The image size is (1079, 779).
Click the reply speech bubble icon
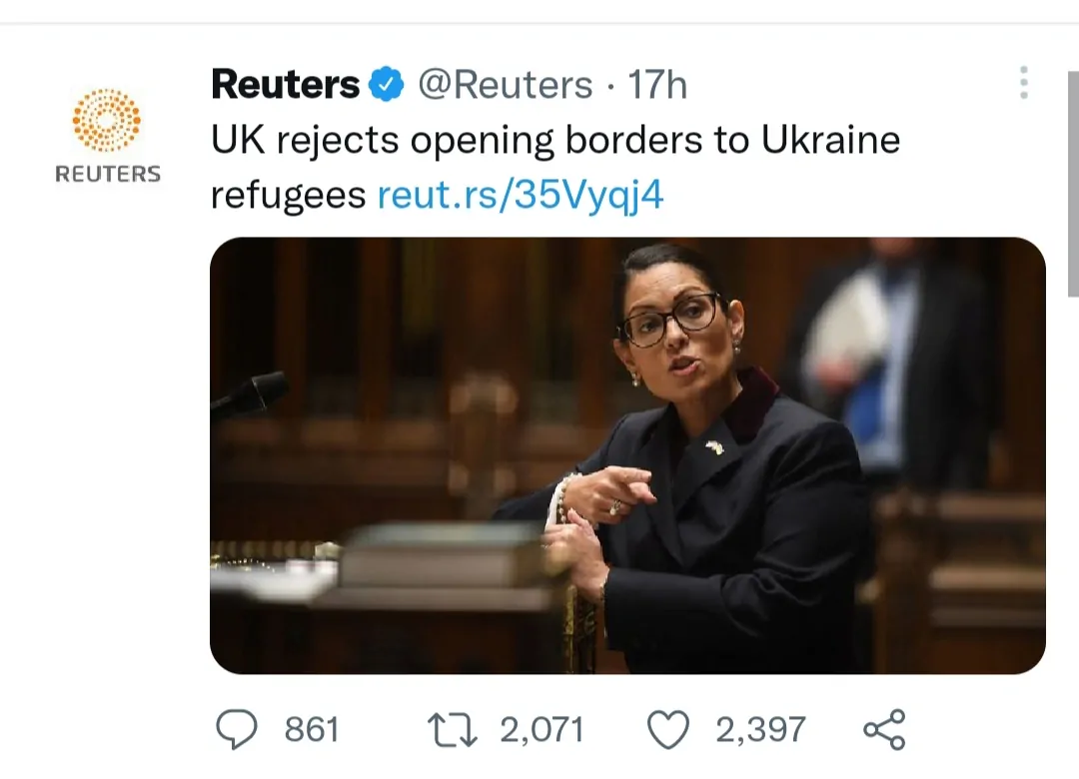pos(236,730)
